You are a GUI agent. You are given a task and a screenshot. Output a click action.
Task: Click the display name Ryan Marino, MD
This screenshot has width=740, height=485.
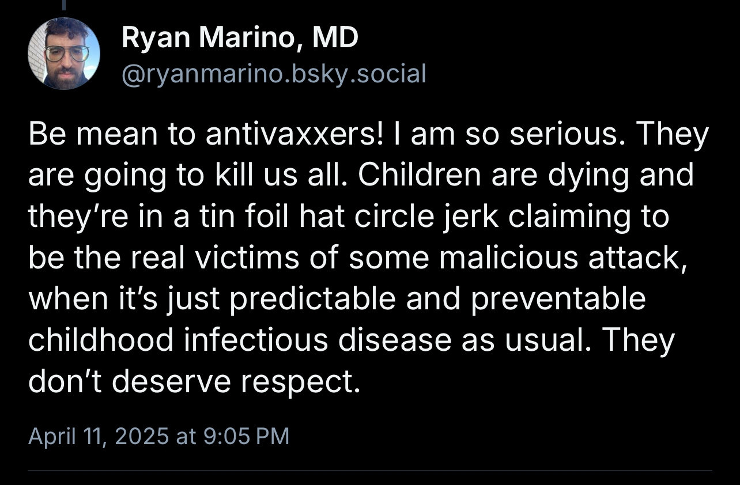[x=240, y=37]
